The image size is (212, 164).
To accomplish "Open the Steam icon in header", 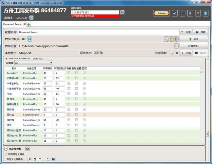I will pyautogui.click(x=175, y=13).
